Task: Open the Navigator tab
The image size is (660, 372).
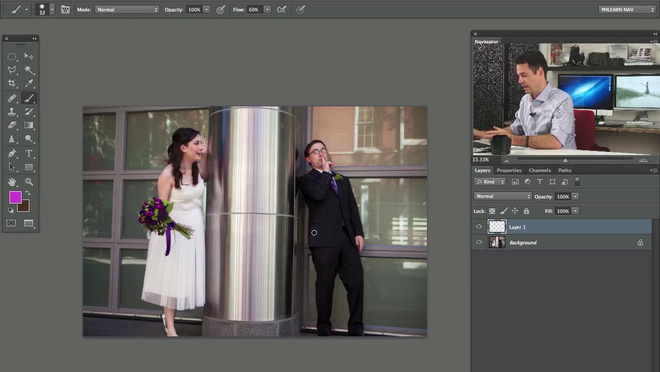Action: click(x=486, y=41)
